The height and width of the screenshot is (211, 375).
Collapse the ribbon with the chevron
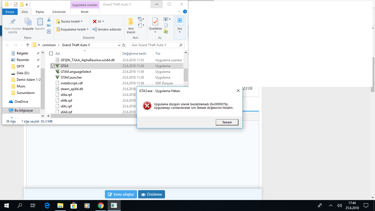[179, 12]
